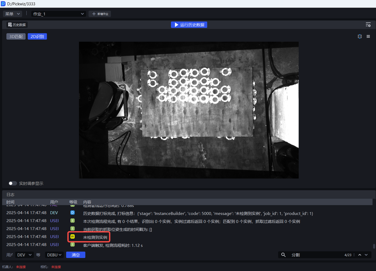Switch to the 3D匹配 tab

(16, 37)
